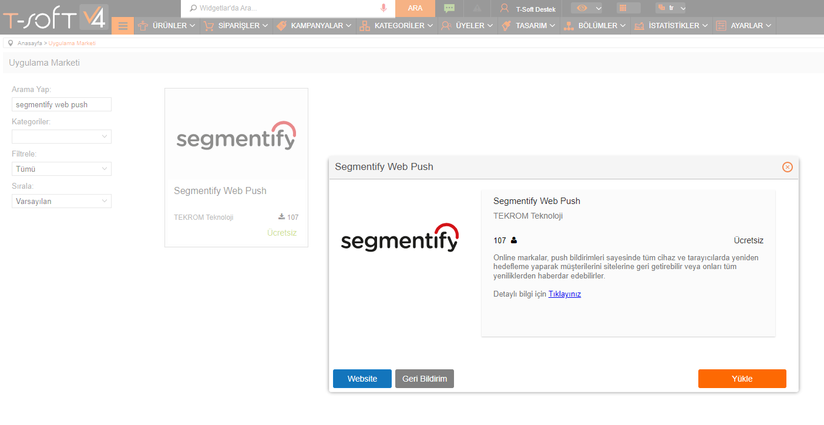Open the İSTATİSTİKLER menu
This screenshot has width=824, height=425.
click(671, 26)
